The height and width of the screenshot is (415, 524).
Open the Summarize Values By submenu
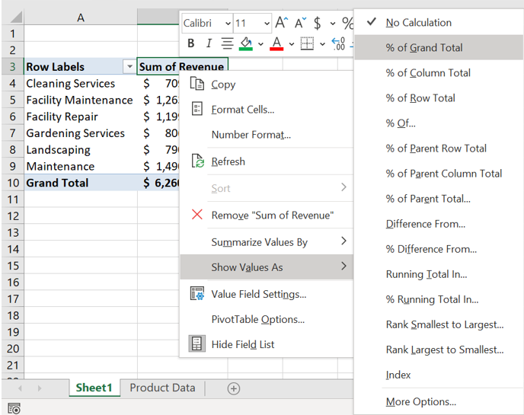pos(259,242)
